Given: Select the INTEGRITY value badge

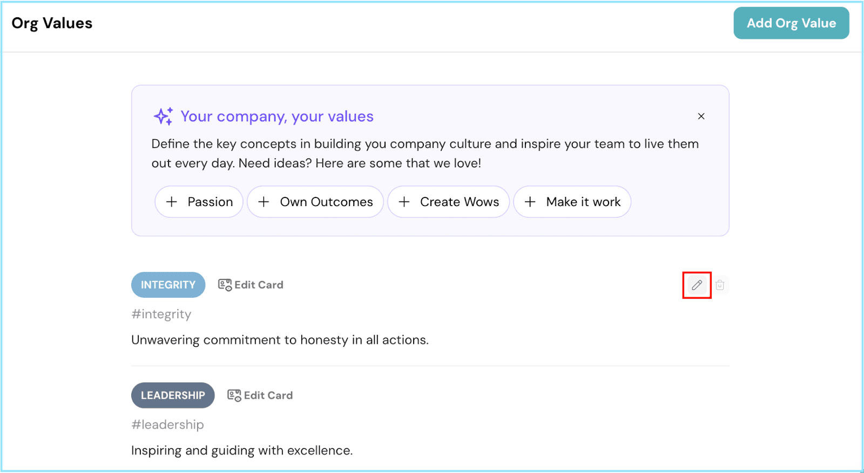Looking at the screenshot, I should click(168, 285).
